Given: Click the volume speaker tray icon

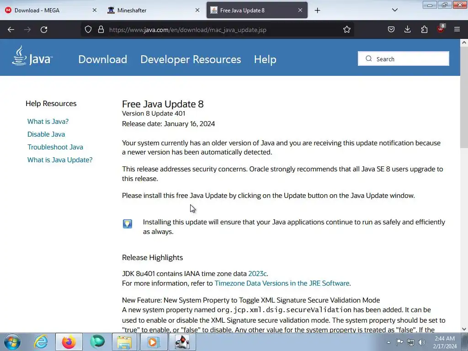Looking at the screenshot, I should click(x=422, y=342).
